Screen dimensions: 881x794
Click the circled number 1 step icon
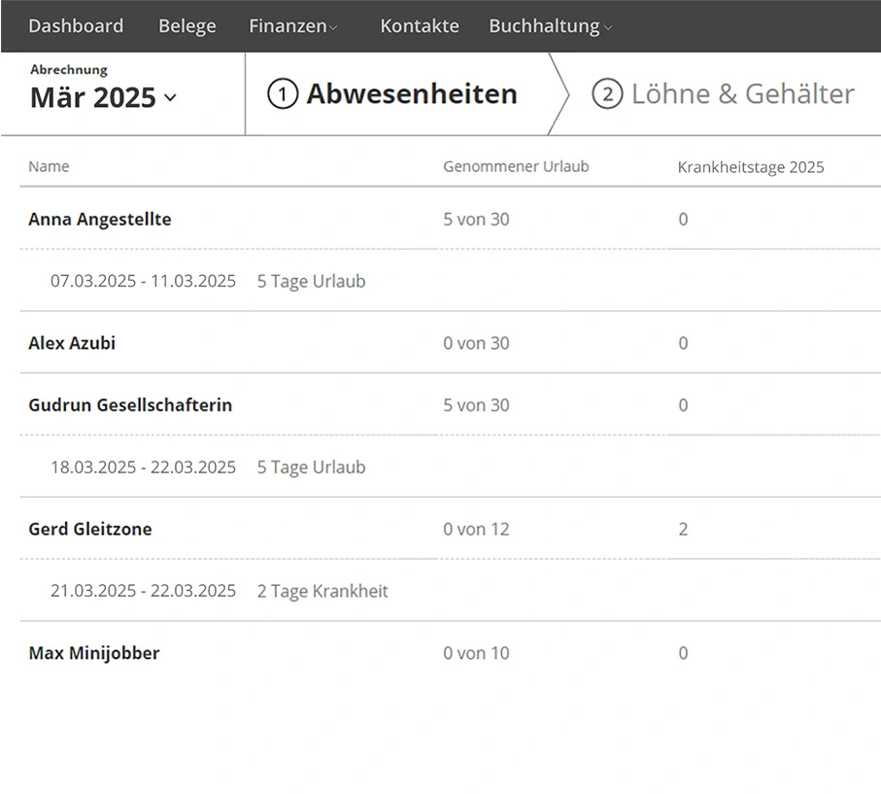tap(282, 95)
